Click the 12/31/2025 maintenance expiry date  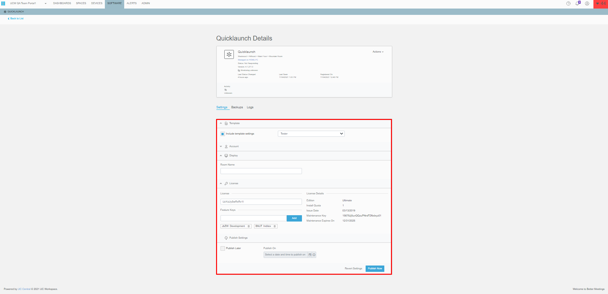(349, 221)
